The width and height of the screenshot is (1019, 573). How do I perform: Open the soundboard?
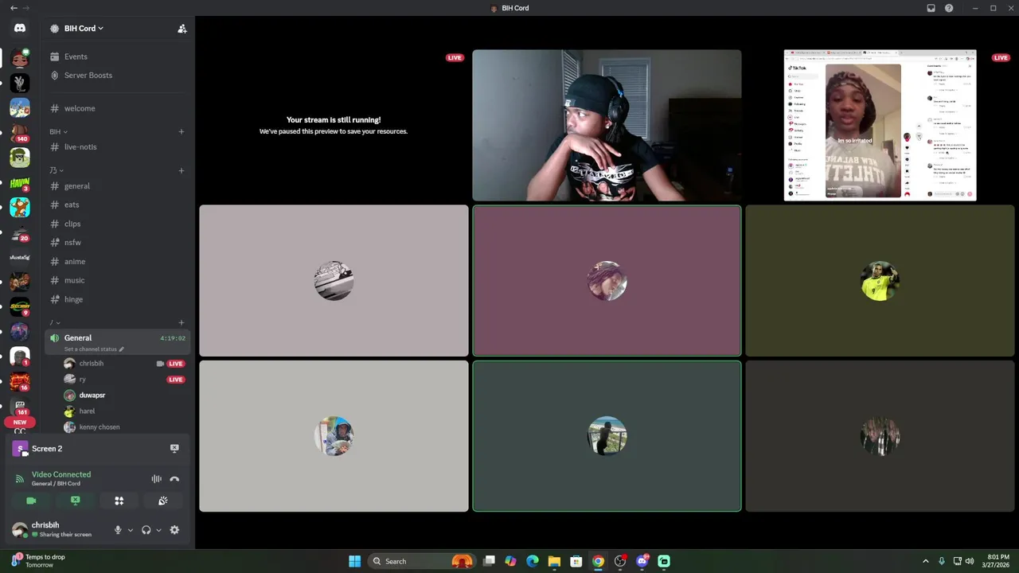tap(163, 501)
